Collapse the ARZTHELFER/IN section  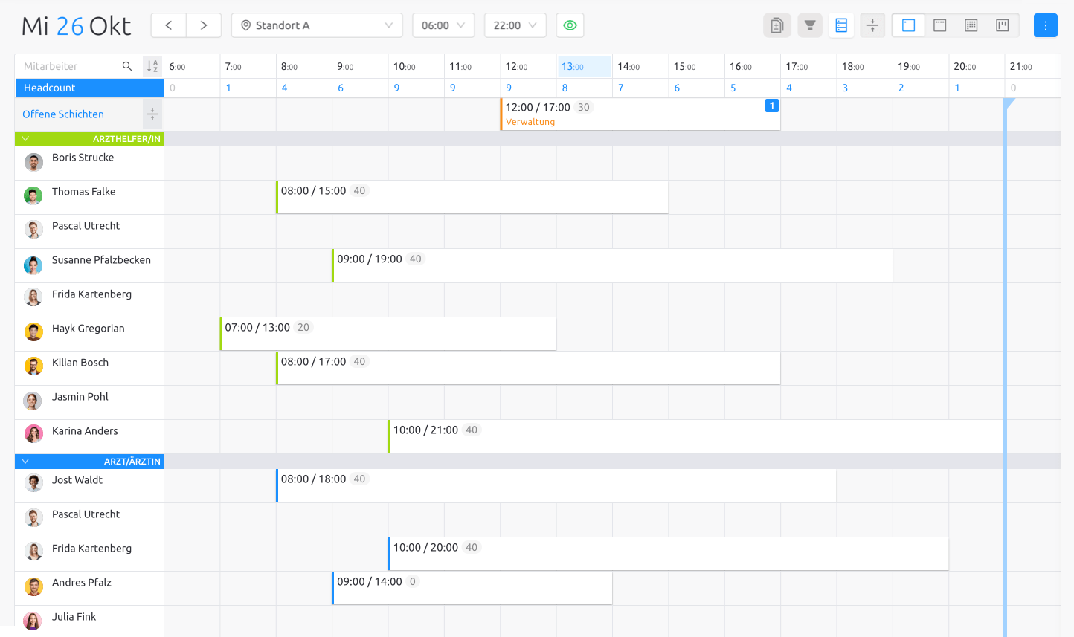click(x=25, y=138)
